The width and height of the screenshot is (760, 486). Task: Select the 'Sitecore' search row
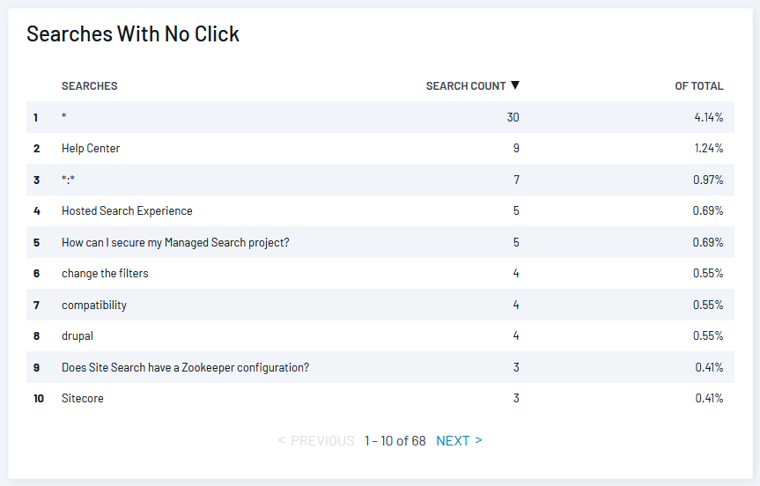point(380,398)
